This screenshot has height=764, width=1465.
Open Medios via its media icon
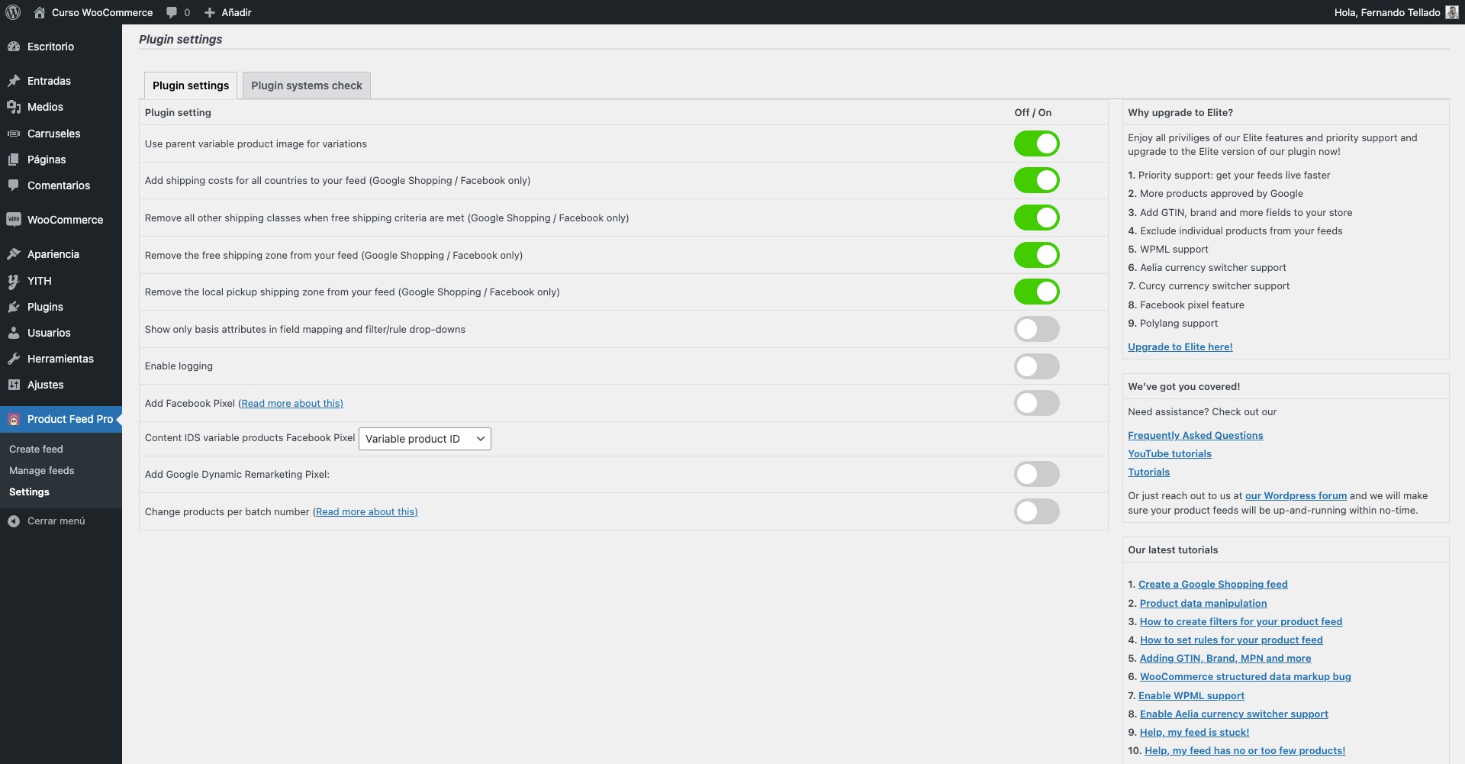[13, 107]
